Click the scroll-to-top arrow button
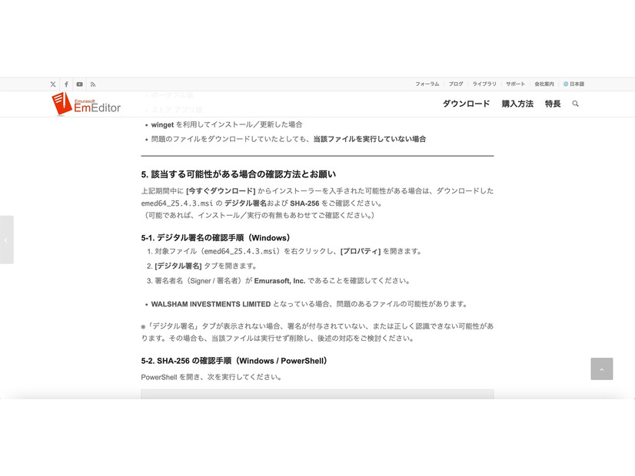 (x=602, y=369)
